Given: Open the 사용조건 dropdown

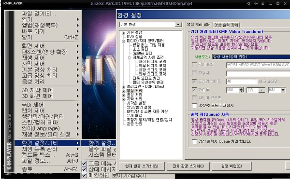Looking at the screenshot, I should click(251, 57).
